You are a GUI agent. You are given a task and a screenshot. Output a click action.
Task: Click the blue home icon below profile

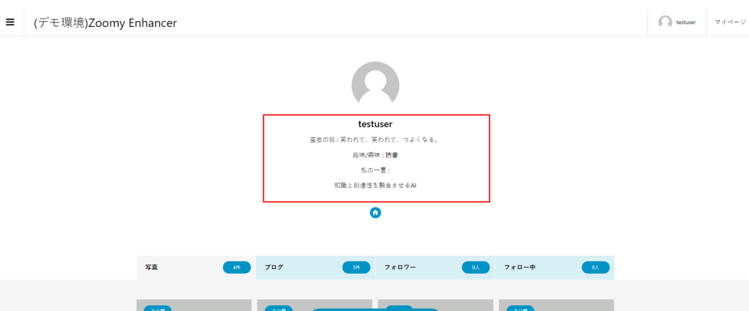(x=375, y=212)
